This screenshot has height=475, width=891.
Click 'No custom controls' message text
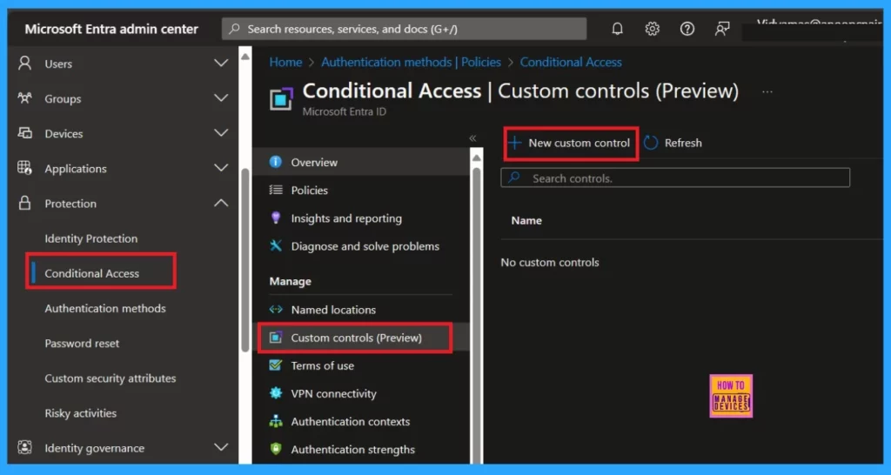coord(550,263)
